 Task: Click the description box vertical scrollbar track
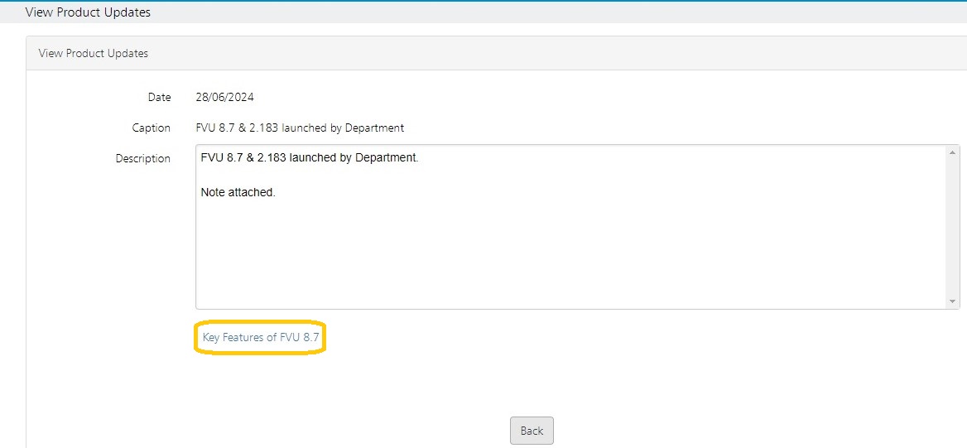coord(951,227)
